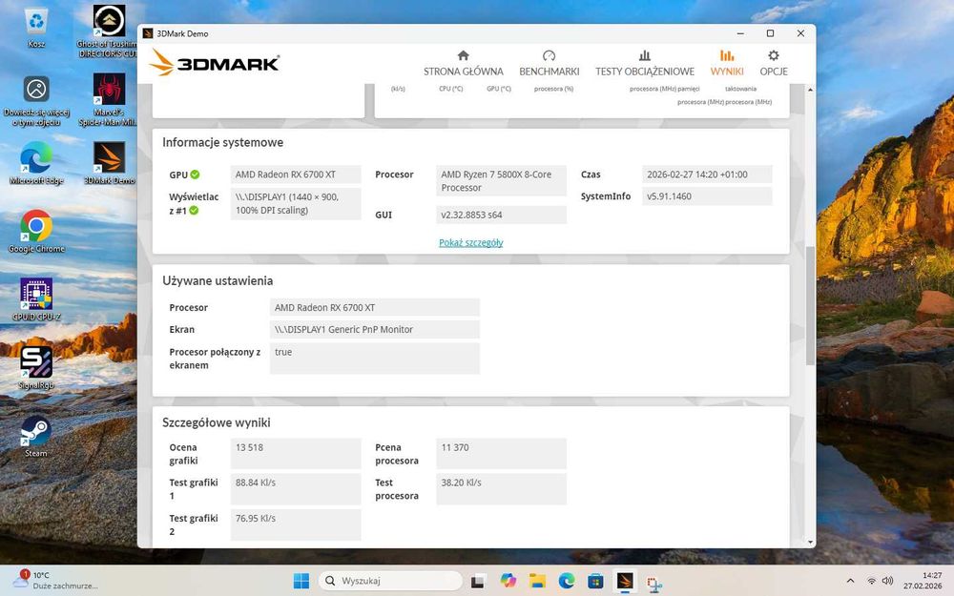Click the green GPU status checkmark
Screen dimensions: 954x596
tap(195, 175)
